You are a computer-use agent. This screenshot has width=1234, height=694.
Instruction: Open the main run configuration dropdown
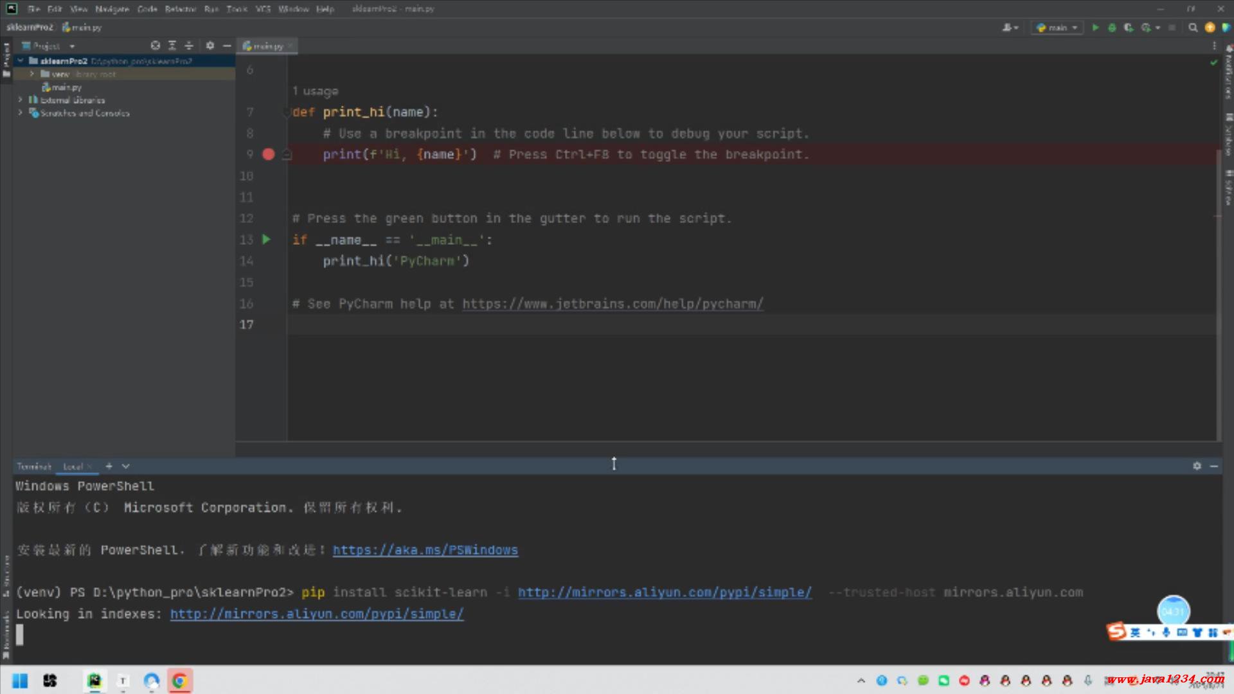point(1057,28)
